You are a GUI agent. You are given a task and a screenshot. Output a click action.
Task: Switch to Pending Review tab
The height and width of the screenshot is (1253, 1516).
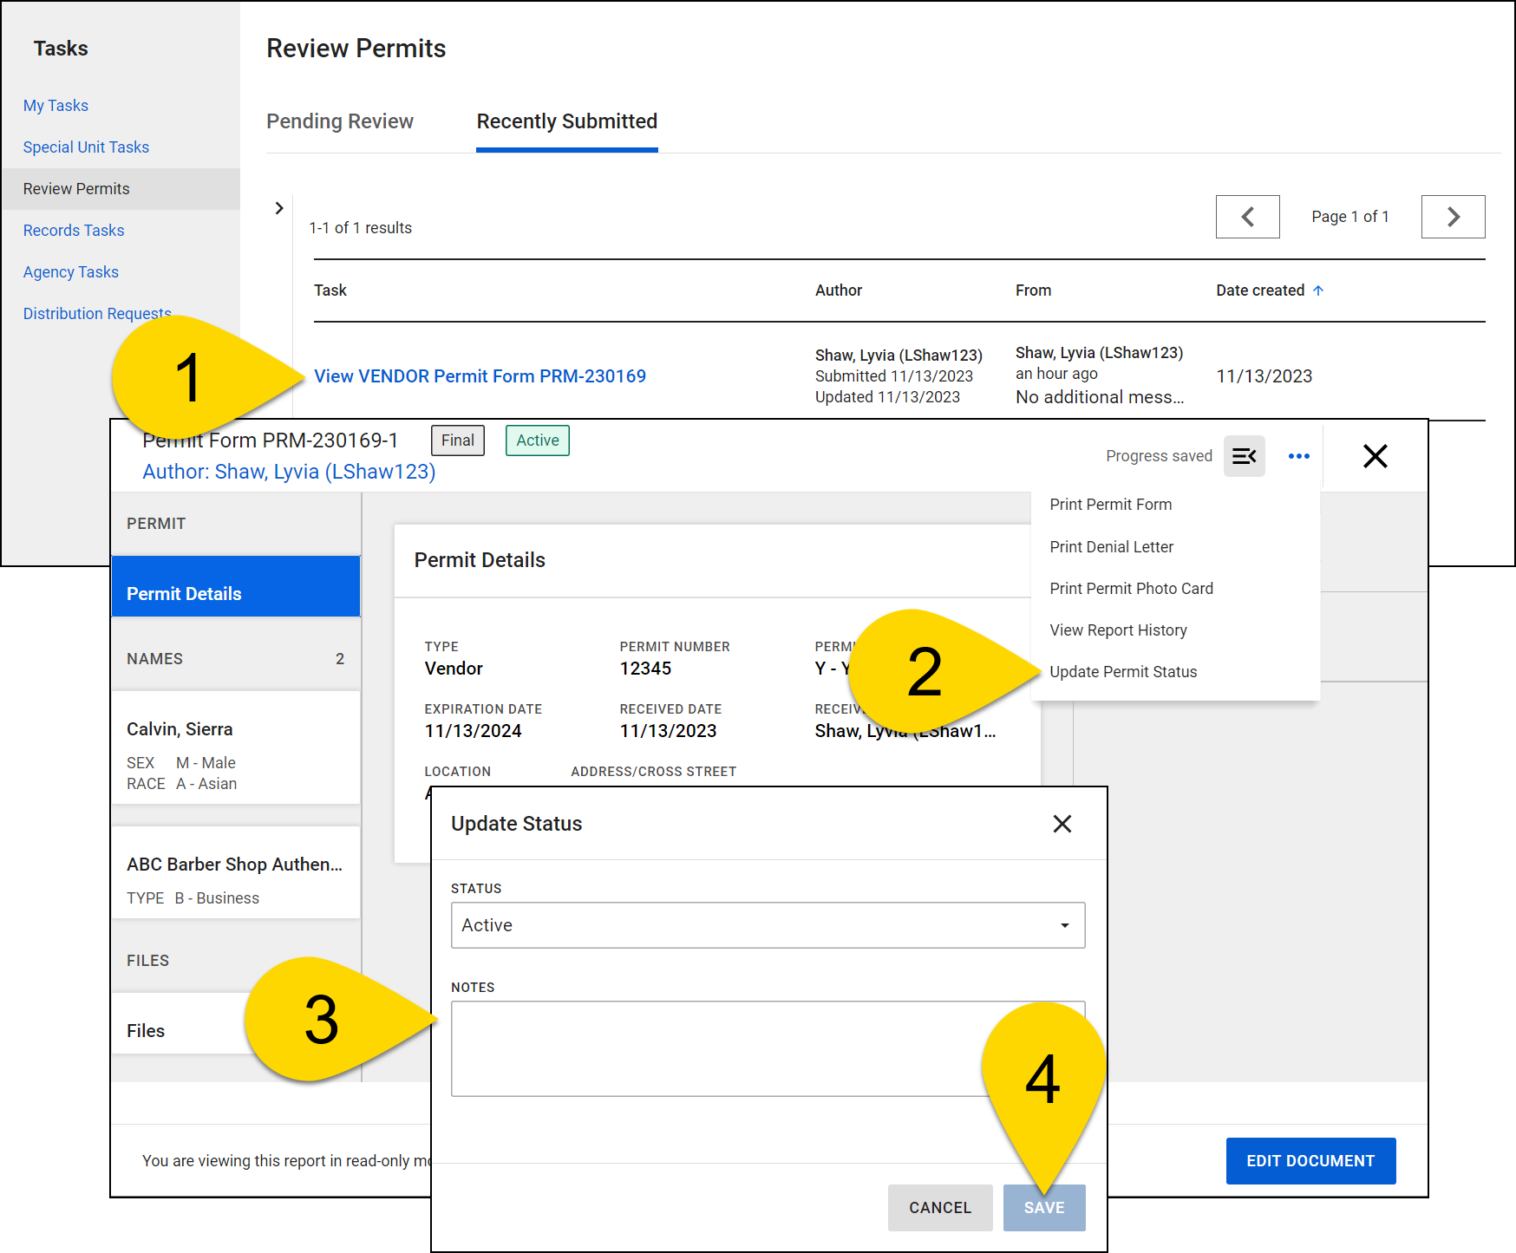(x=340, y=121)
